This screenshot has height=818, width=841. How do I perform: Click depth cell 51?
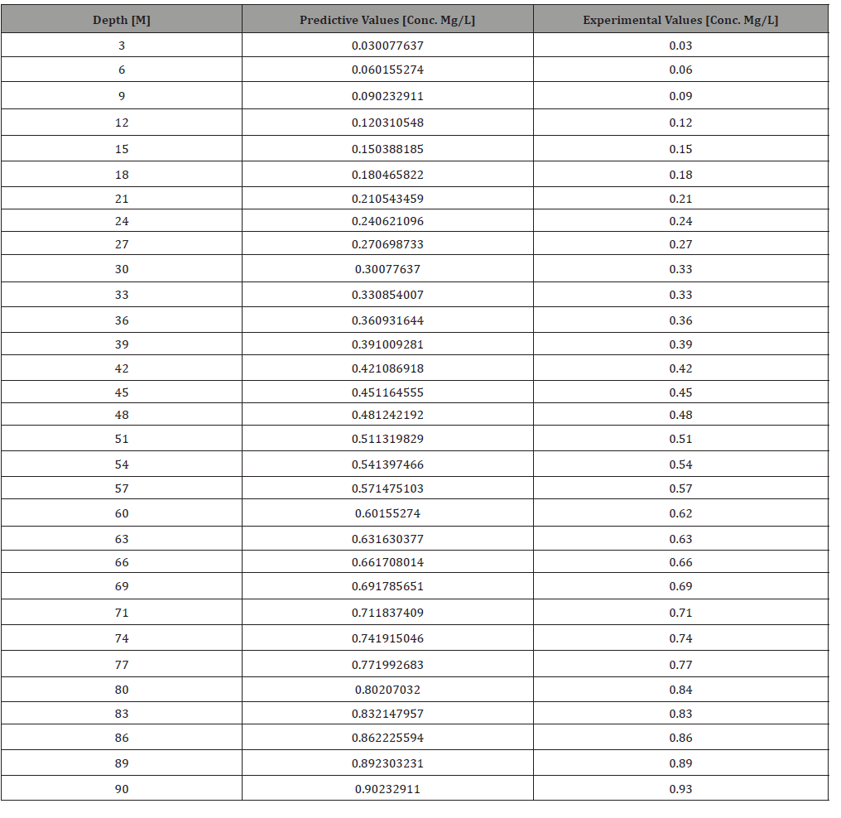tap(122, 439)
